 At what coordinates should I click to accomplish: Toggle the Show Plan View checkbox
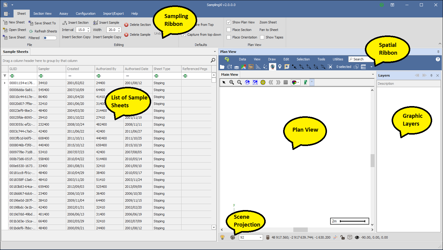tap(229, 22)
